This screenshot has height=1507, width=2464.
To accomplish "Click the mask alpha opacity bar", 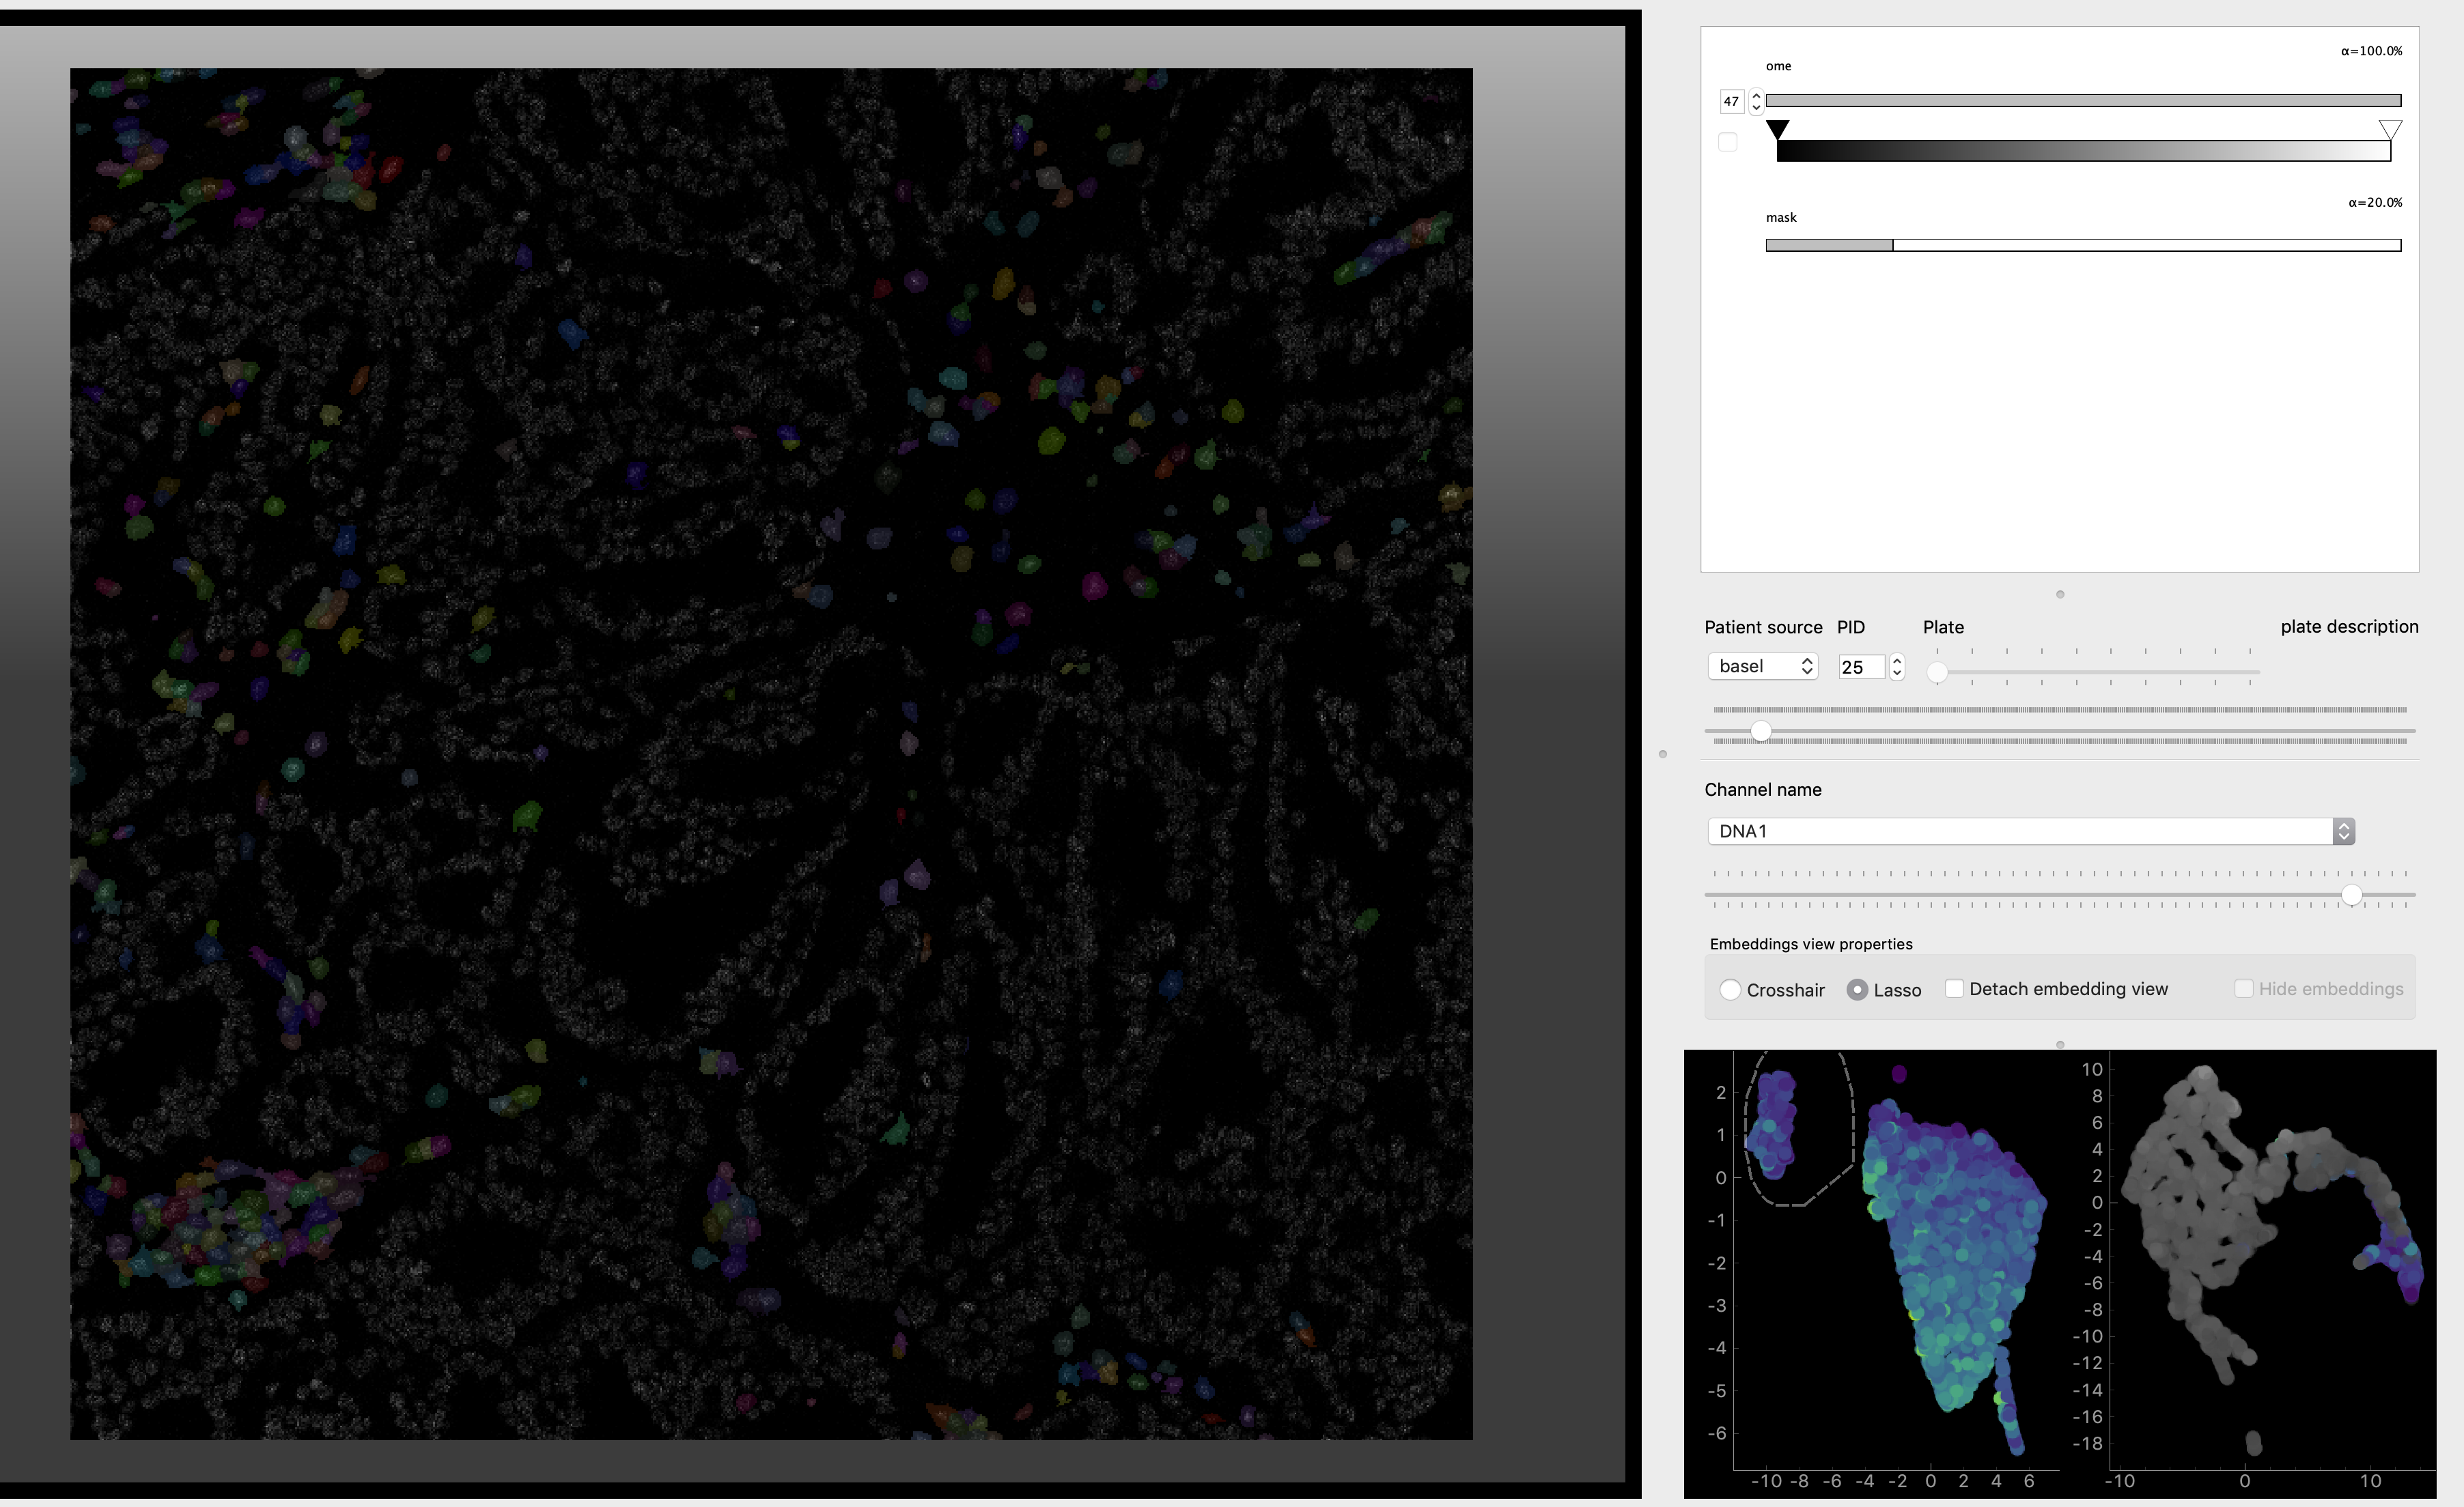I will click(2082, 245).
